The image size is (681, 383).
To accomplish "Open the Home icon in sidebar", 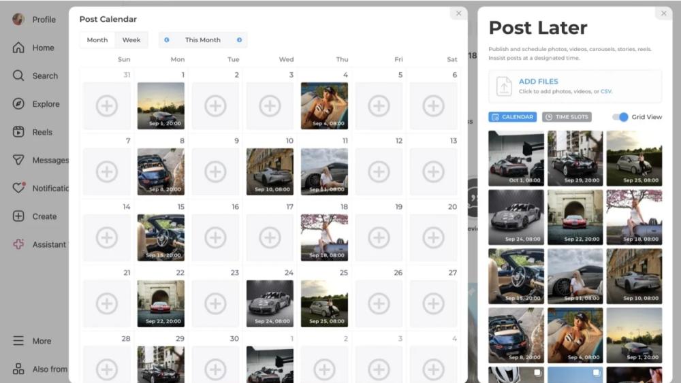I will (x=18, y=48).
